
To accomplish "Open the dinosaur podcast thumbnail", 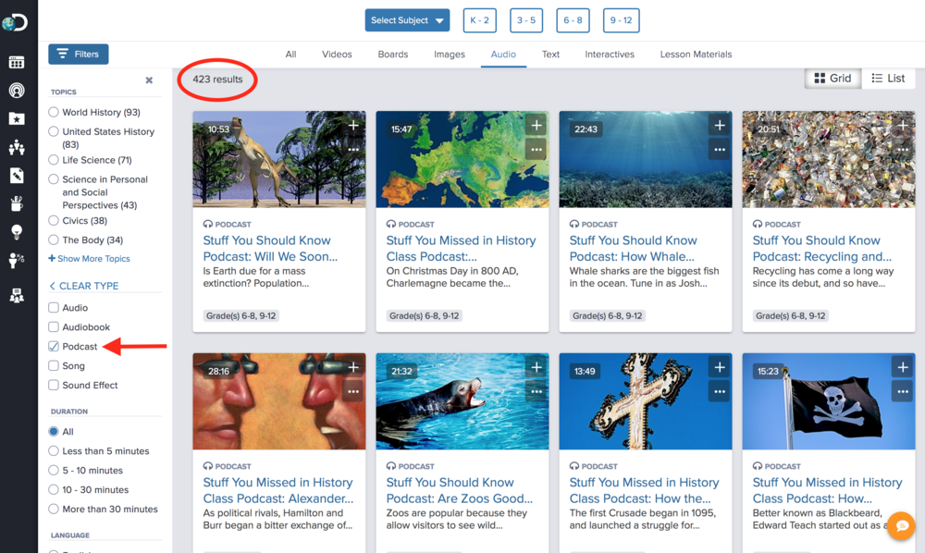I will point(279,159).
